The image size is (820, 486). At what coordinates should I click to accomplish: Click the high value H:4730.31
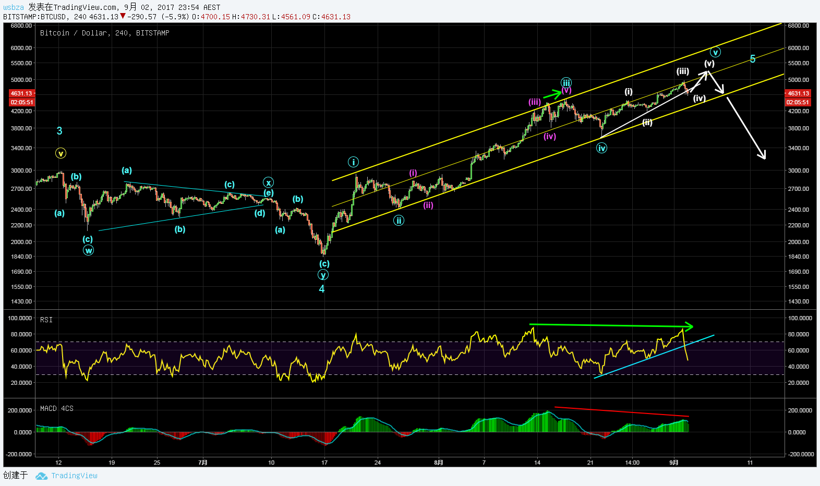251,17
